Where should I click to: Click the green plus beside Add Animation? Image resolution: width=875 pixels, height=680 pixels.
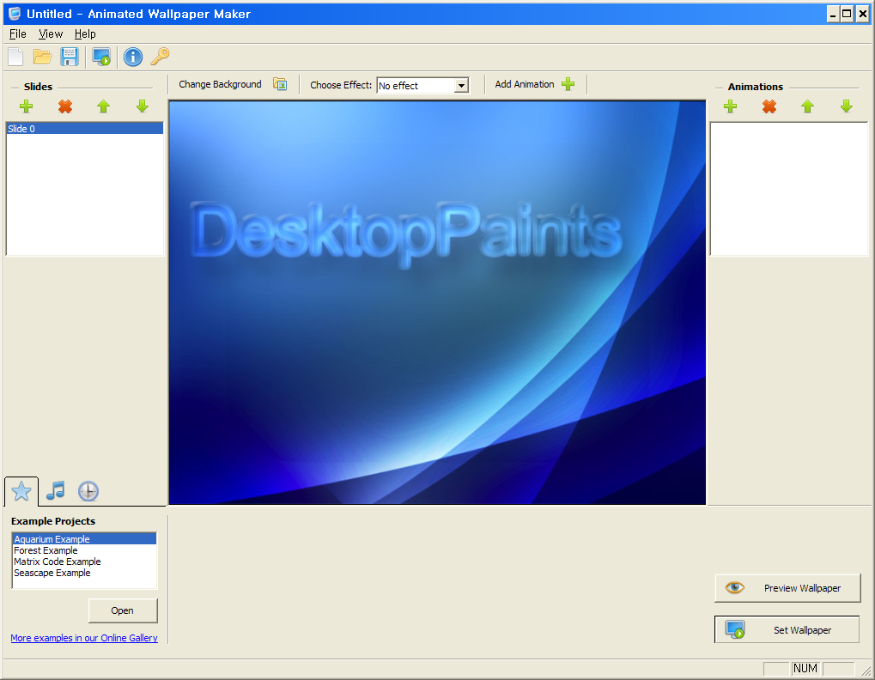coord(568,84)
